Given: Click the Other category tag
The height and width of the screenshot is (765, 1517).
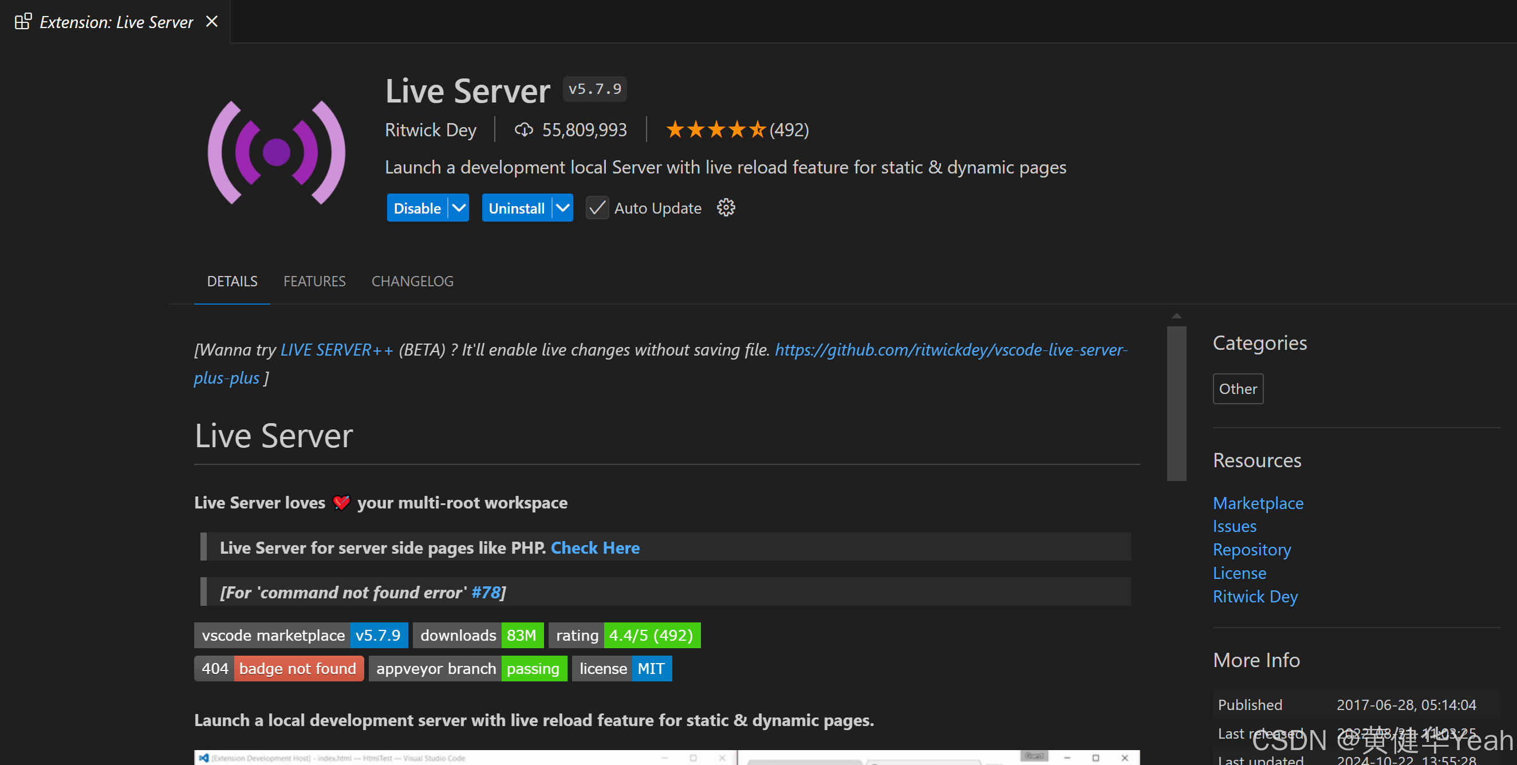Looking at the screenshot, I should (x=1238, y=389).
